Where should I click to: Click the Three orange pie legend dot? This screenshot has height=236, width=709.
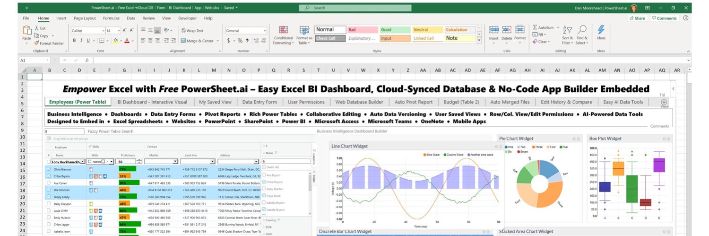point(533,147)
